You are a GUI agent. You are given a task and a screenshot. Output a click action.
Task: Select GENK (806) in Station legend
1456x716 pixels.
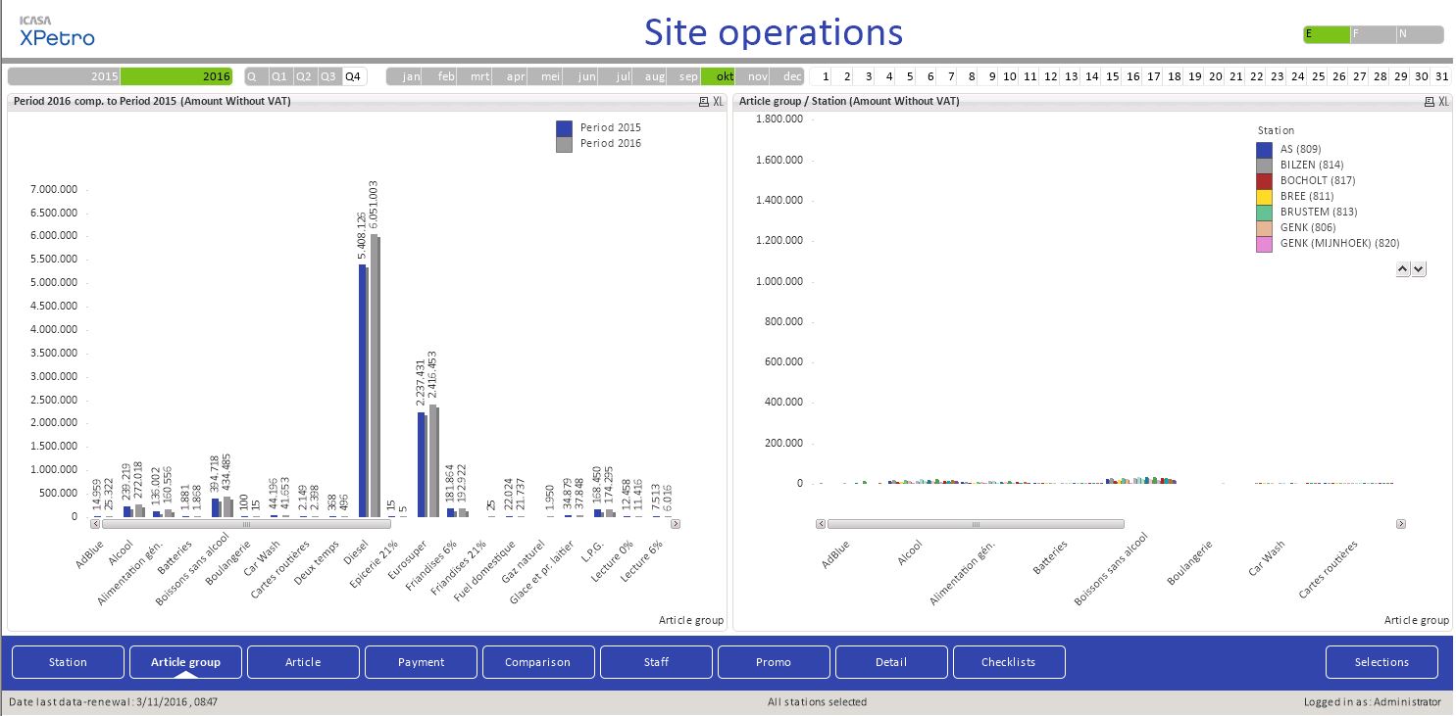tap(1308, 227)
